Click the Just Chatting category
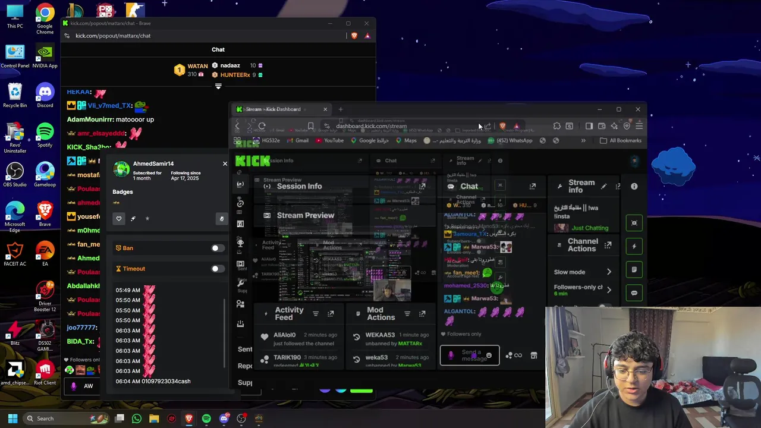This screenshot has height=428, width=761. pos(590,228)
